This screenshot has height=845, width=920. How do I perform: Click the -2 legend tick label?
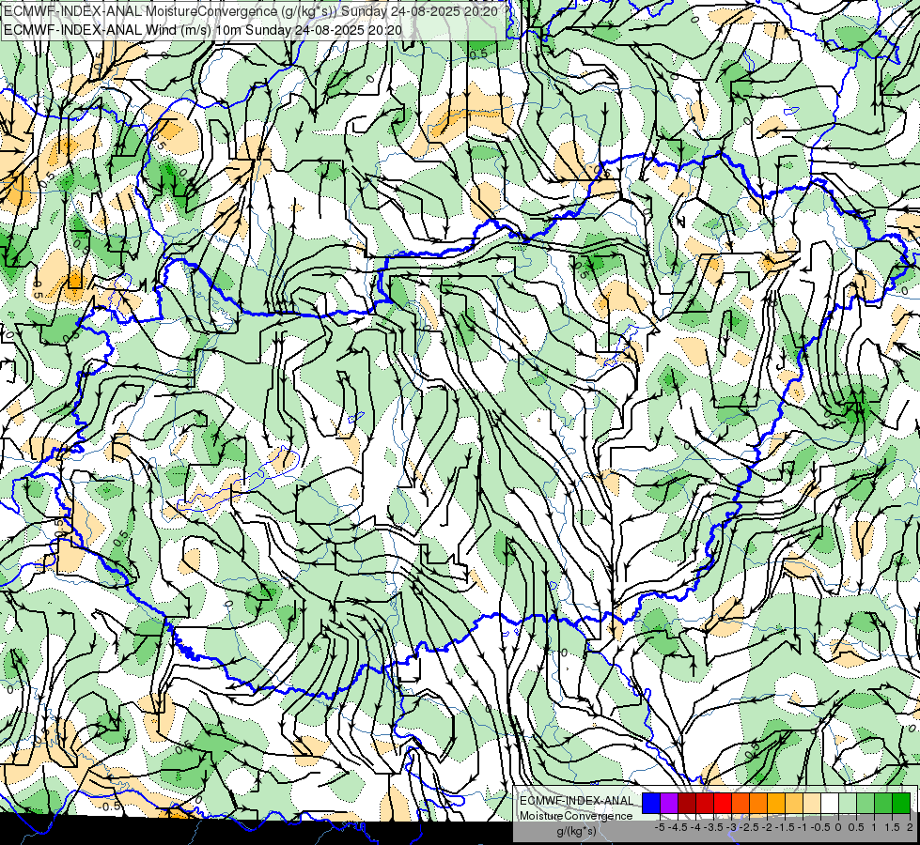coord(768,827)
